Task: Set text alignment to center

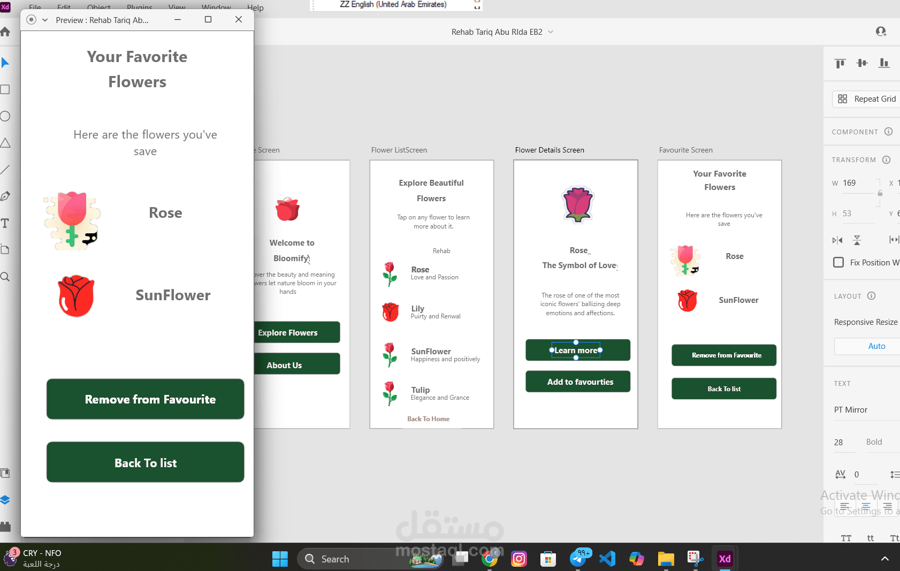Action: coord(866,506)
